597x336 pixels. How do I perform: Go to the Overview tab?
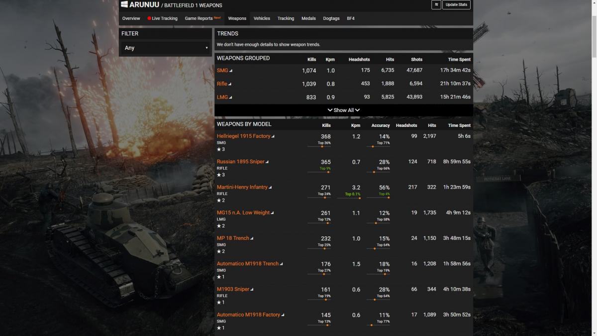[x=131, y=18]
